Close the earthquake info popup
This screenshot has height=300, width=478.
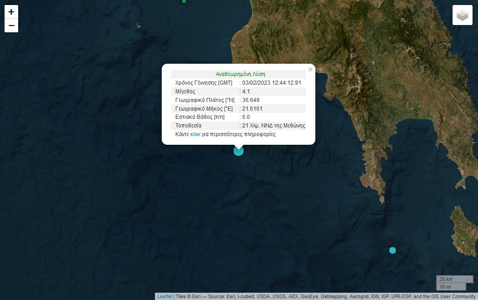pyautogui.click(x=310, y=70)
